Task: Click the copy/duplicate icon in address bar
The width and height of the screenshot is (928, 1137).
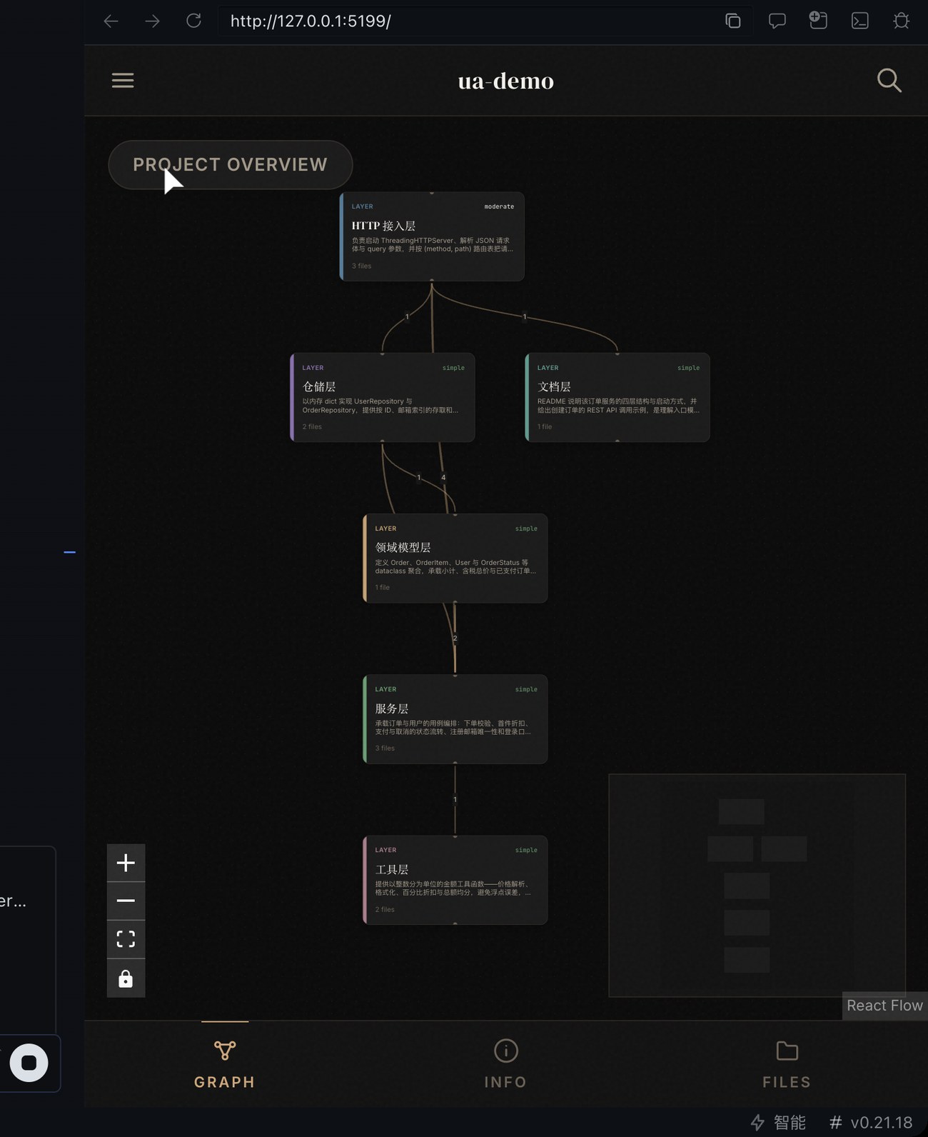Action: (733, 21)
